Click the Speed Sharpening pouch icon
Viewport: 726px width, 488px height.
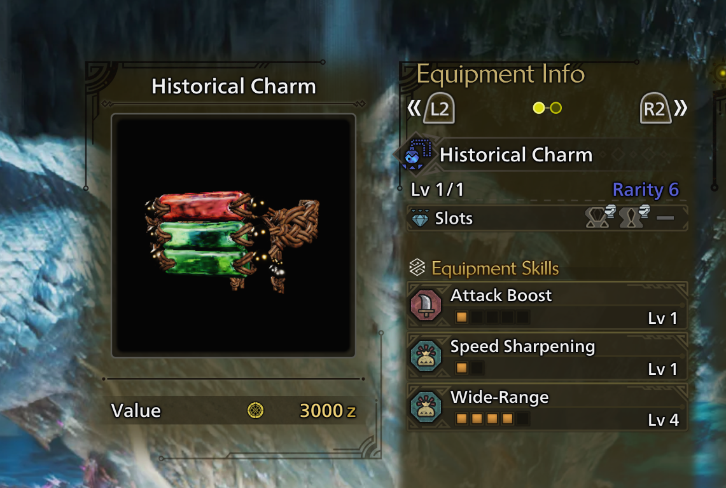coord(426,356)
